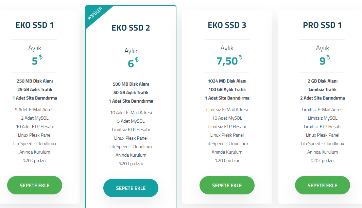362x208 pixels.
Task: Click the 1024 MB Disk Alanı feature
Action: point(227,81)
